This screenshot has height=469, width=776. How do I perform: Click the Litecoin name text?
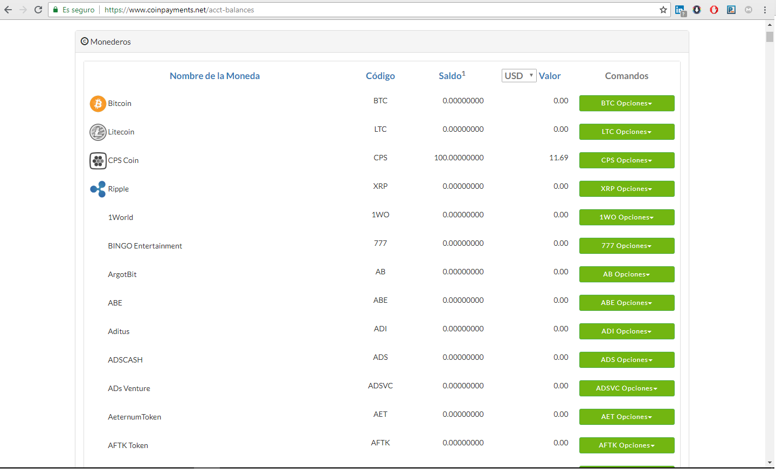coord(121,132)
